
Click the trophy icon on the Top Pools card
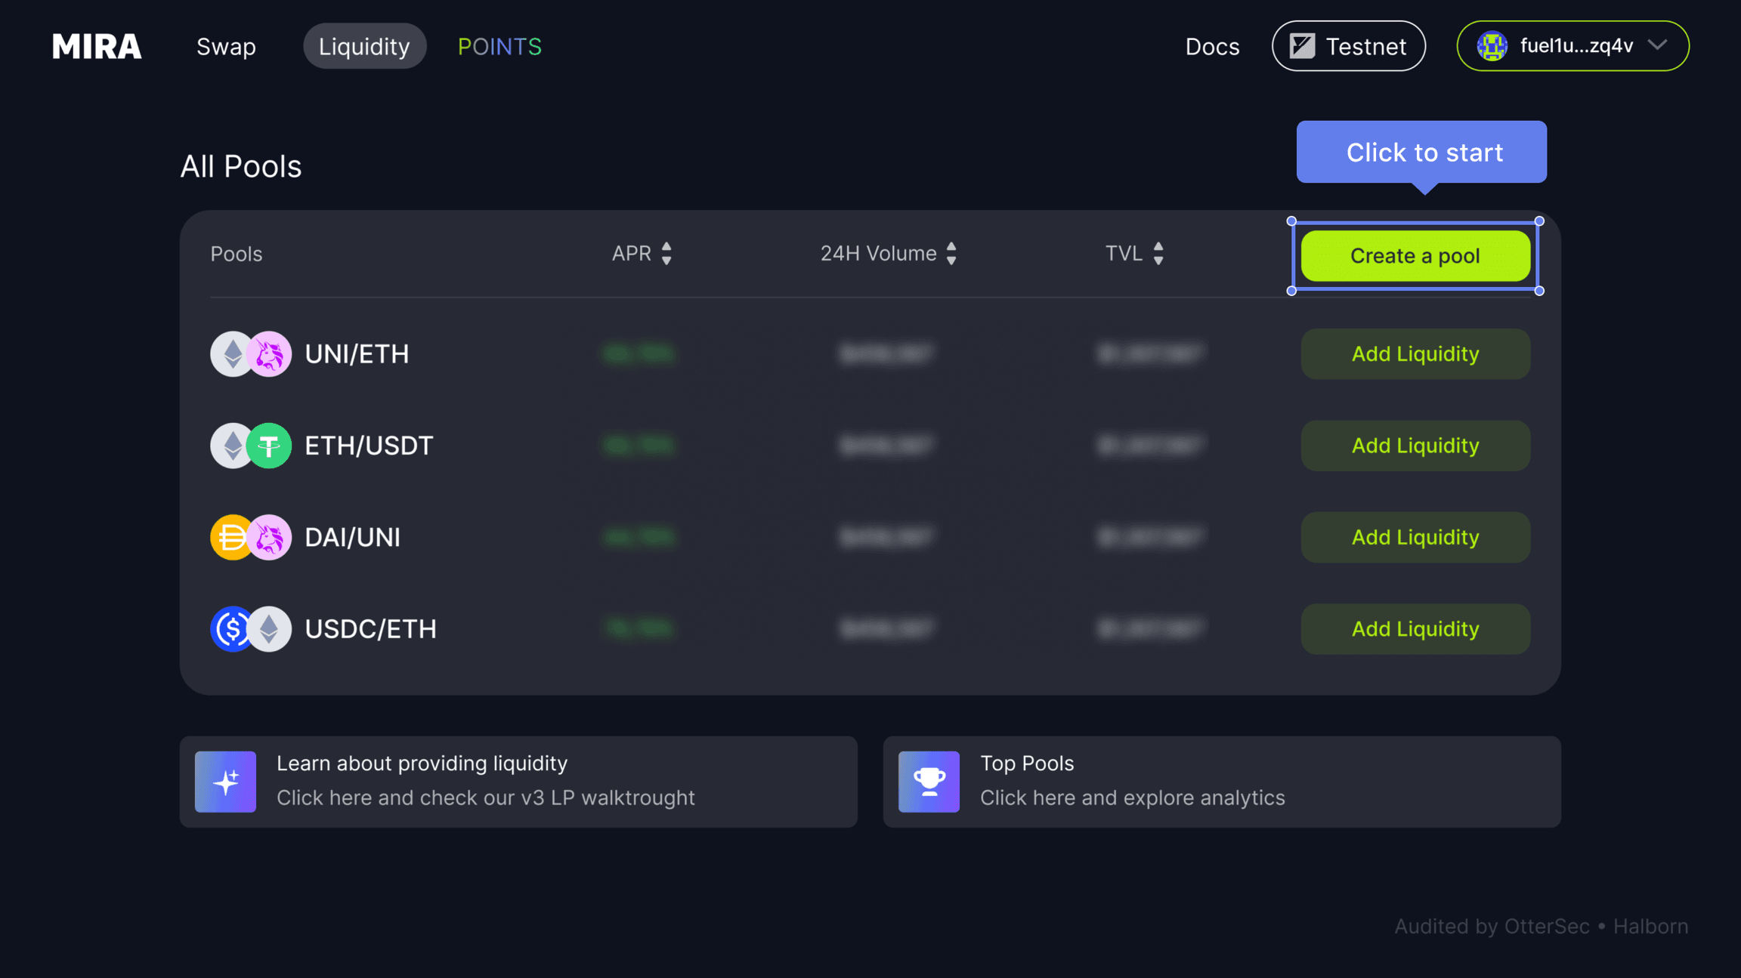tap(929, 782)
